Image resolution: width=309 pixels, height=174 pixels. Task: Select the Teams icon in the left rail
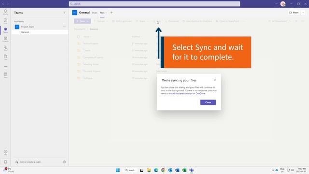[x=5, y=30]
